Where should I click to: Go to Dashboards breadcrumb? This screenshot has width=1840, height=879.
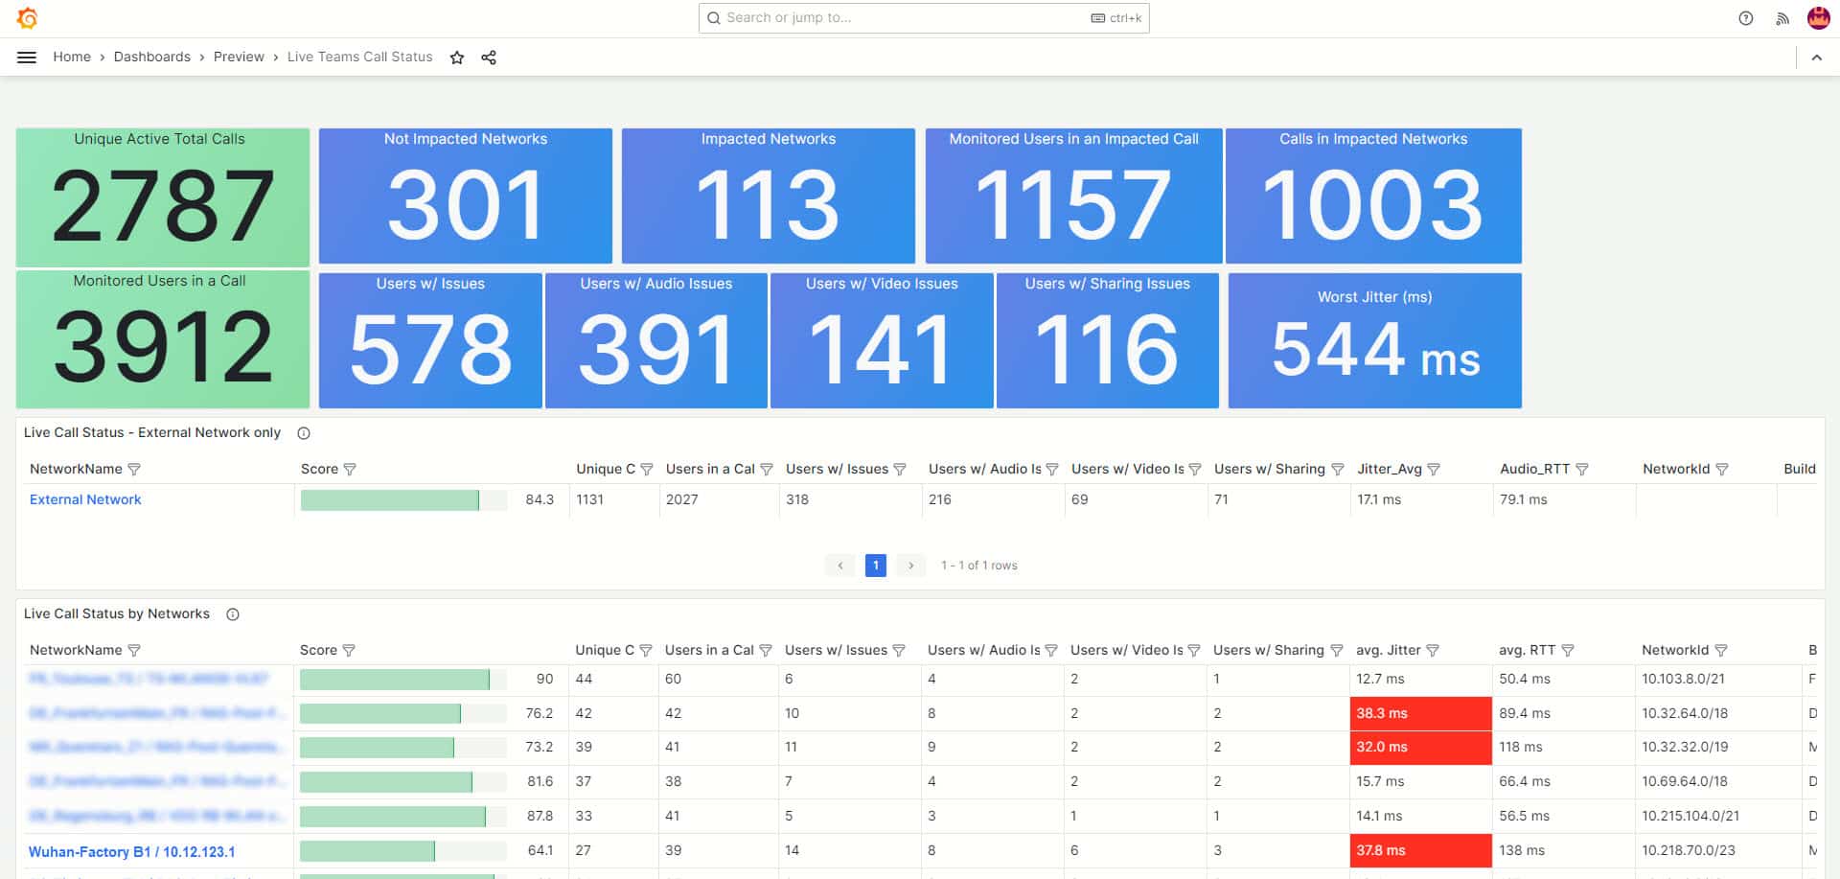(151, 58)
